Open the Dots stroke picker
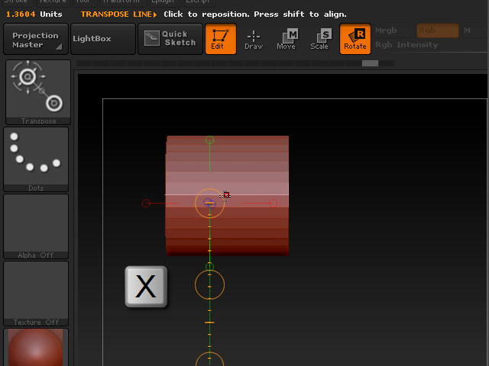 point(36,159)
